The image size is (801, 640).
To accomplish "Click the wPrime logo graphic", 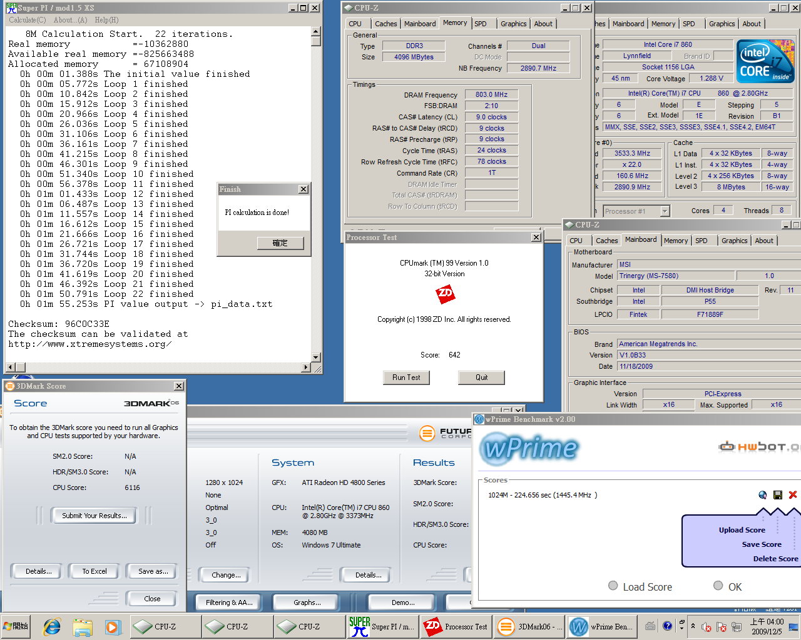I will (x=529, y=447).
